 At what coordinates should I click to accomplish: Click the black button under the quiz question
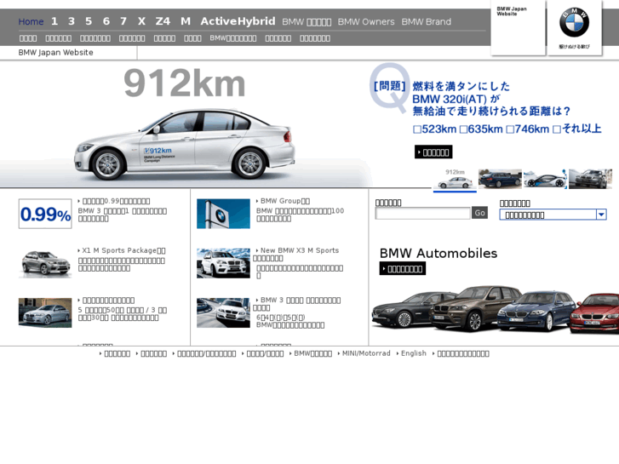click(x=433, y=152)
